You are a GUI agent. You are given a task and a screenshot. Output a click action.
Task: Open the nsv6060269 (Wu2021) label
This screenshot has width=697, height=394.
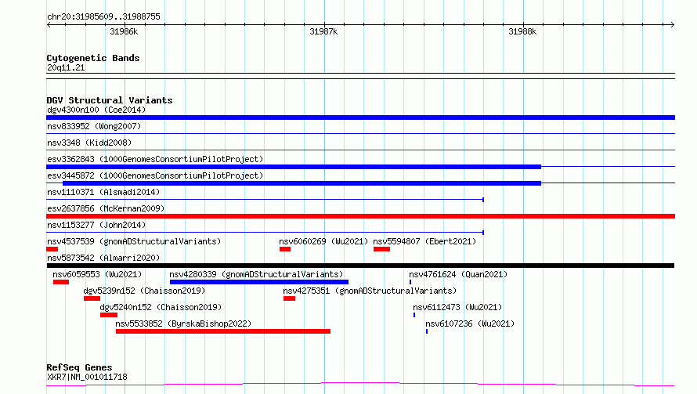323,241
